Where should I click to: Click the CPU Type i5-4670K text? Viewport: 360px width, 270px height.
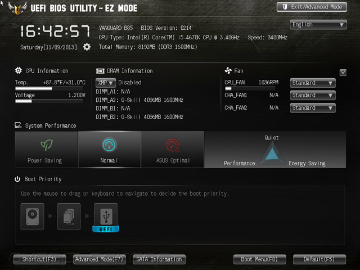(169, 38)
